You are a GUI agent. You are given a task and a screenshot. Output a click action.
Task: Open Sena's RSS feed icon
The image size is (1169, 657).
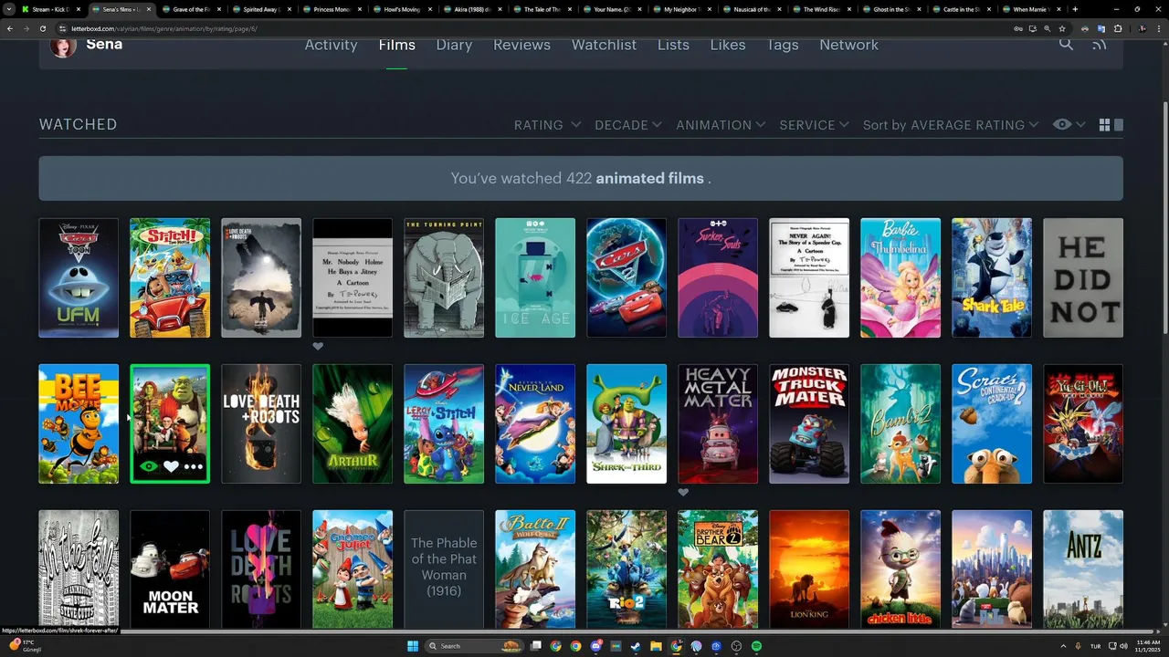pyautogui.click(x=1100, y=44)
